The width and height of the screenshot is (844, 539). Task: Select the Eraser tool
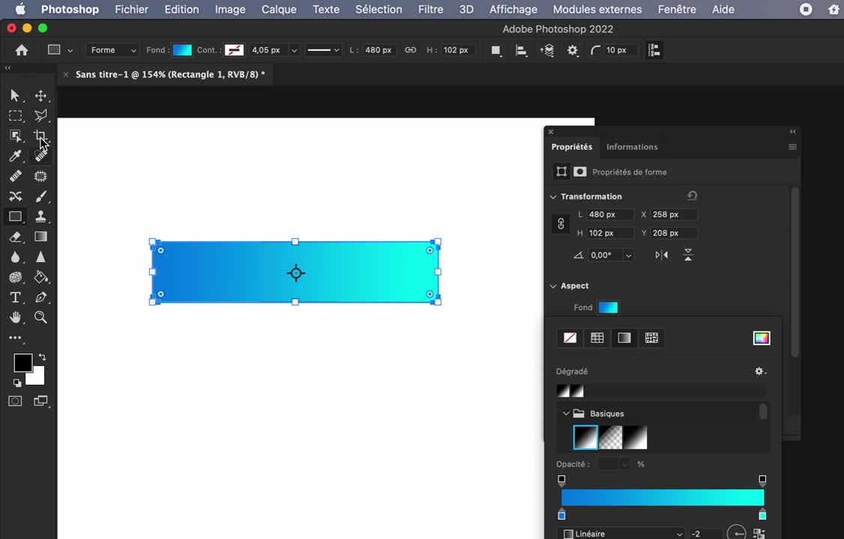click(x=15, y=237)
